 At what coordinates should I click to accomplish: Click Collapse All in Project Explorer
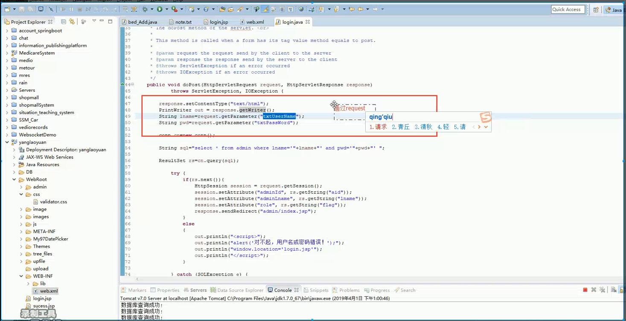coord(63,21)
